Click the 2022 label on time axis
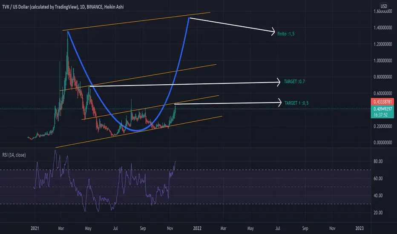The image size is (397, 234). coord(197,228)
